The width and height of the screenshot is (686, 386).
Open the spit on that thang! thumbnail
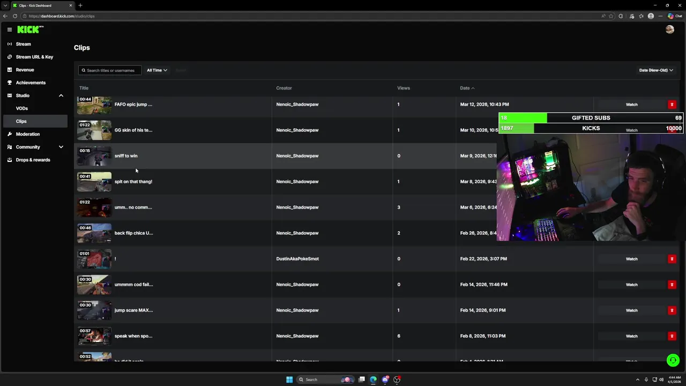pos(94,182)
